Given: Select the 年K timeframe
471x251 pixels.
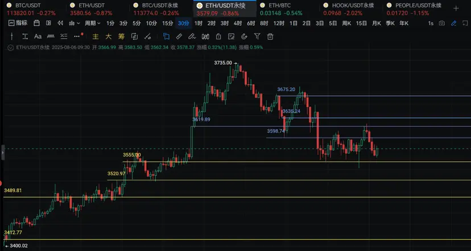Looking at the screenshot, I should 404,23.
